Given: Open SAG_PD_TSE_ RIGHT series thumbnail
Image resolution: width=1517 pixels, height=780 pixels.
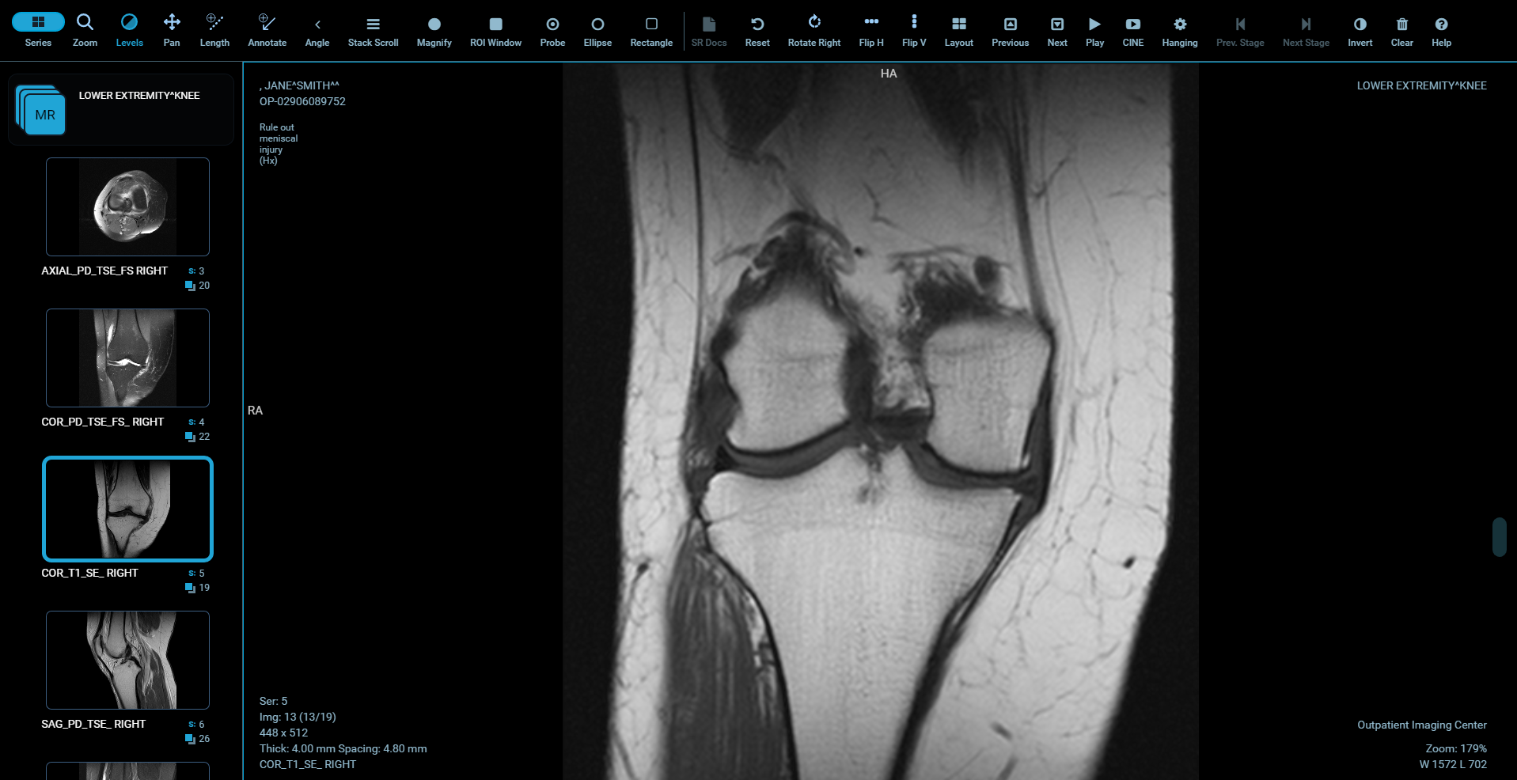Looking at the screenshot, I should 127,660.
